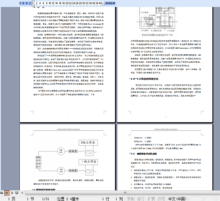Toggle 录制 macro recording in status bar

click(130, 199)
